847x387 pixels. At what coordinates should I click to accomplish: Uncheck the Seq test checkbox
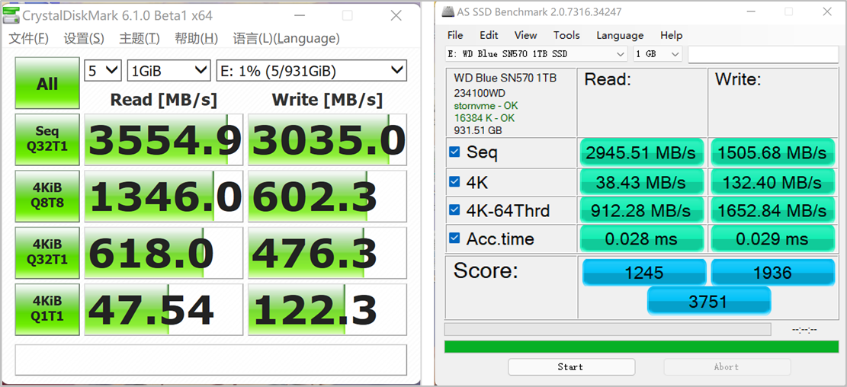click(455, 152)
